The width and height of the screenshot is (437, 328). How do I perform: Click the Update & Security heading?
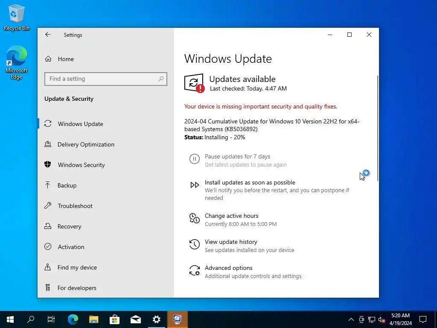(x=69, y=99)
